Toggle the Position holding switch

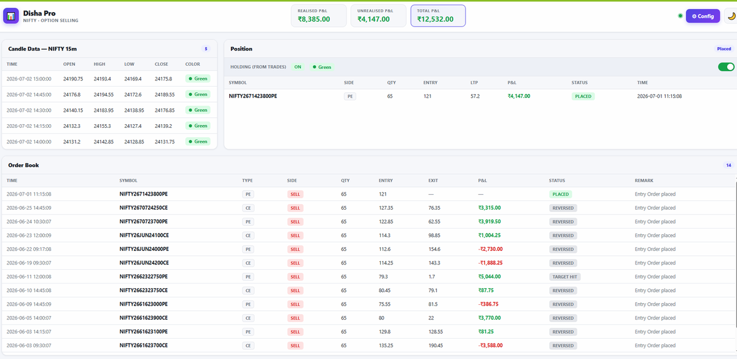[x=726, y=66]
